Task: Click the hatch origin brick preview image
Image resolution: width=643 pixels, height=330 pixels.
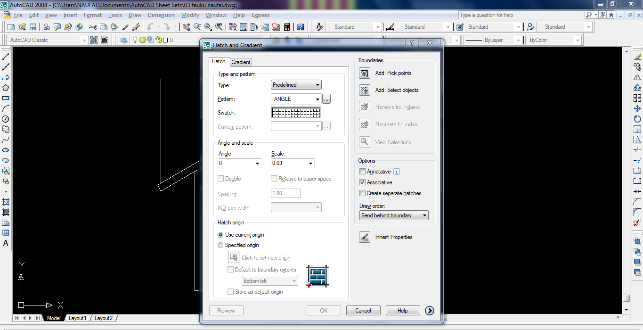Action: [x=317, y=276]
